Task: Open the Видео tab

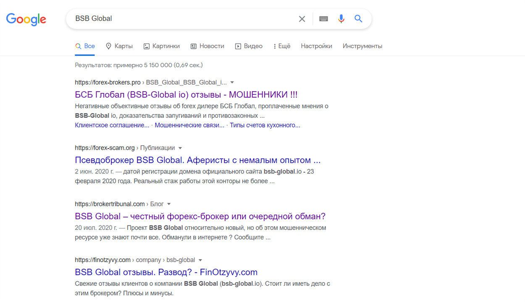Action: [x=249, y=46]
